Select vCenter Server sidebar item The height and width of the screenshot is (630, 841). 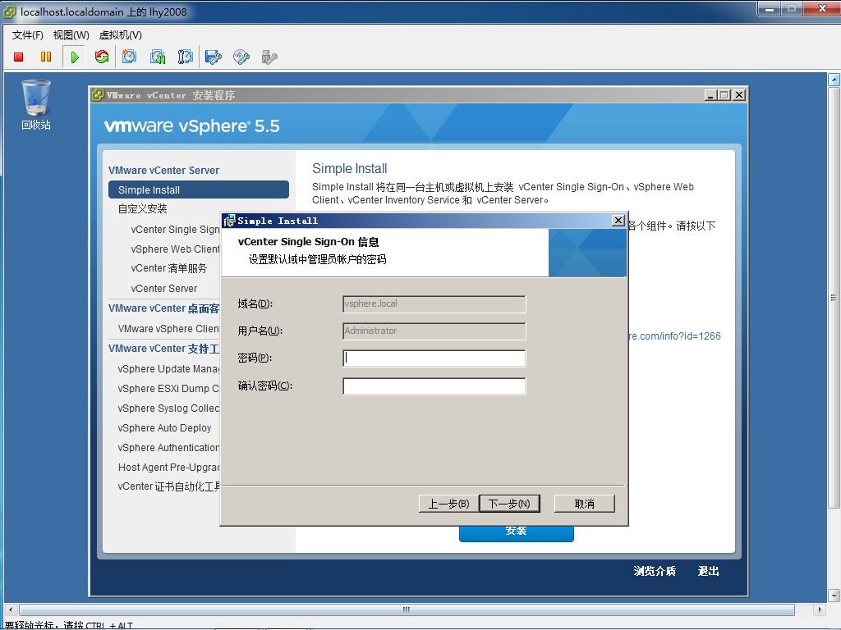163,288
